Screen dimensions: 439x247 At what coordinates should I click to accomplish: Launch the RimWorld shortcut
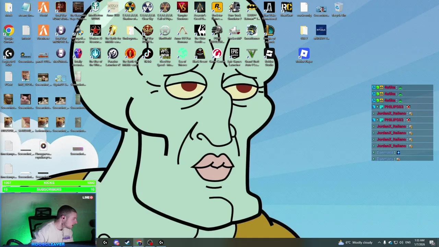coord(165,33)
